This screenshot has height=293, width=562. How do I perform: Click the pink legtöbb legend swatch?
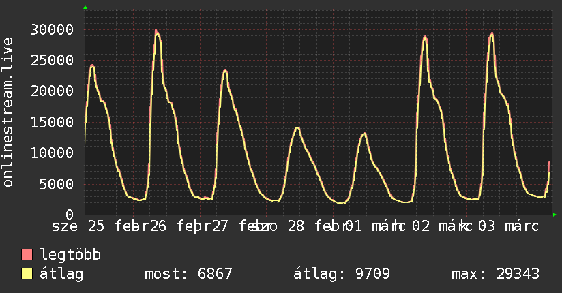tap(27, 254)
